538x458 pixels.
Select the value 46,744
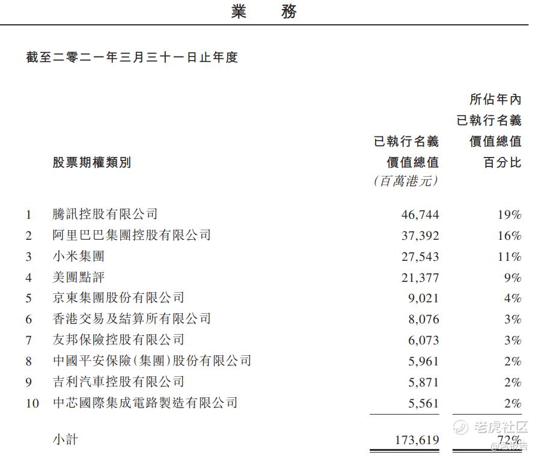(420, 215)
